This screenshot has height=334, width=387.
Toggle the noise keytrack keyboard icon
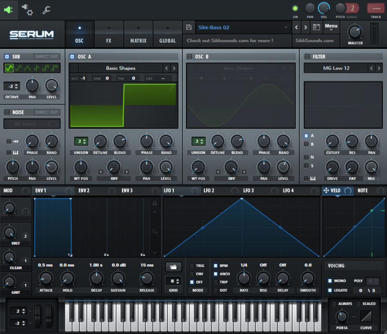coord(16,153)
